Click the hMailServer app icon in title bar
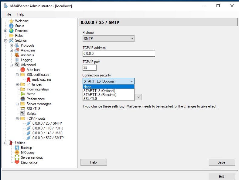 pos(6,6)
